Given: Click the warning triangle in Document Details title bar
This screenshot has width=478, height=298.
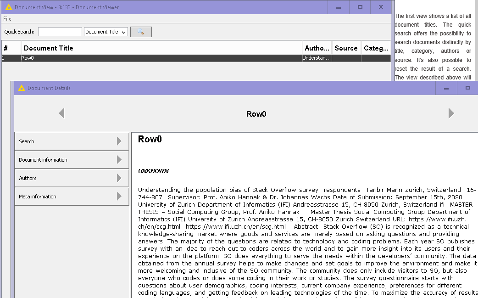Looking at the screenshot, I should (x=21, y=88).
